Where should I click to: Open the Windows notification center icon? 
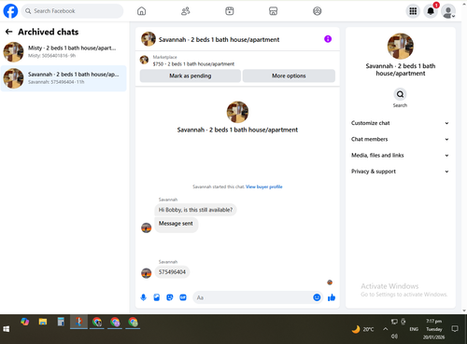point(455,329)
